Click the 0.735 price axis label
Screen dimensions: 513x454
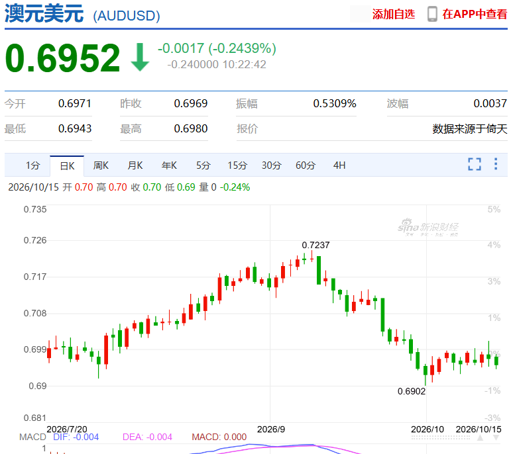click(x=35, y=209)
